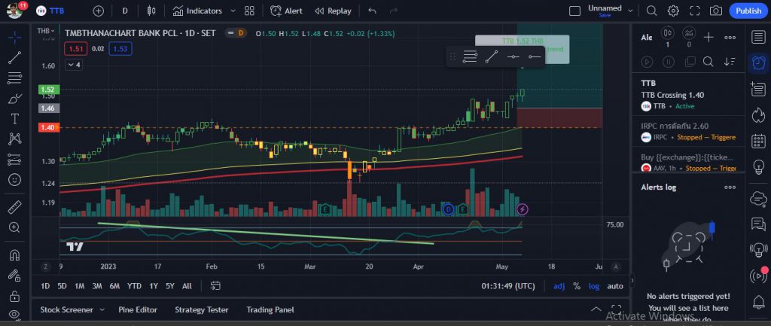The image size is (771, 326).
Task: Open the prediction and measurement tools
Action: coord(15,160)
